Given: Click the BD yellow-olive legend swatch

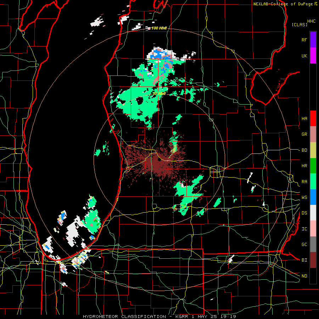Looking at the screenshot, I should click(x=313, y=150).
